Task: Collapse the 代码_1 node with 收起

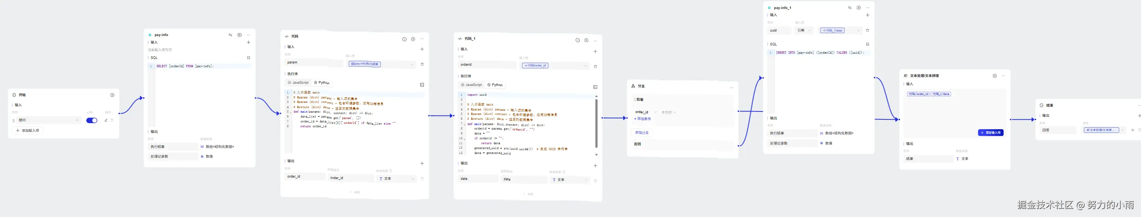Action: click(x=528, y=194)
